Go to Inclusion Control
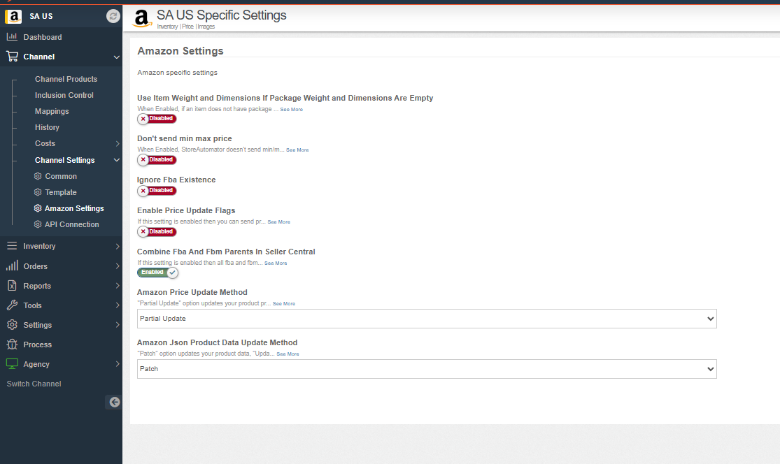This screenshot has width=780, height=464. [x=64, y=95]
